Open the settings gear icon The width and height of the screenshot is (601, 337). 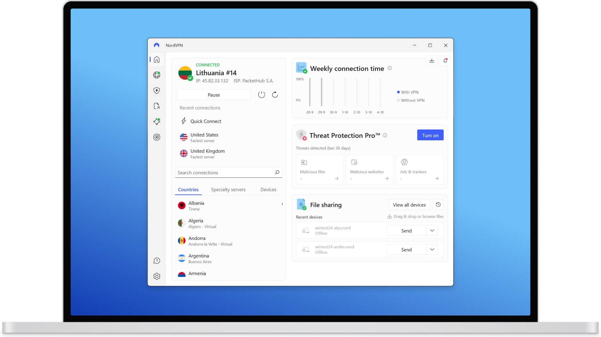(x=157, y=276)
